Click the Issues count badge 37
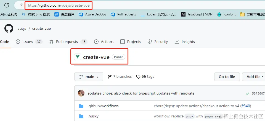 [x=39, y=42]
